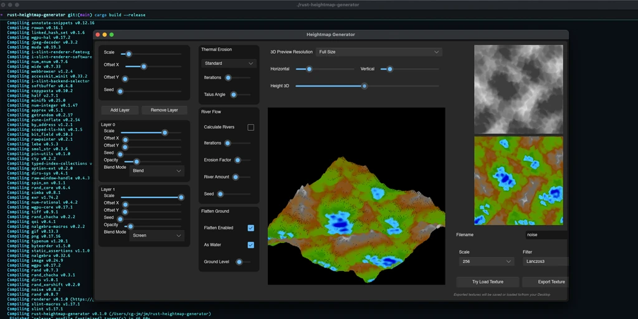The width and height of the screenshot is (638, 319).
Task: Click the Erosion Factor slider handle
Action: point(237,160)
